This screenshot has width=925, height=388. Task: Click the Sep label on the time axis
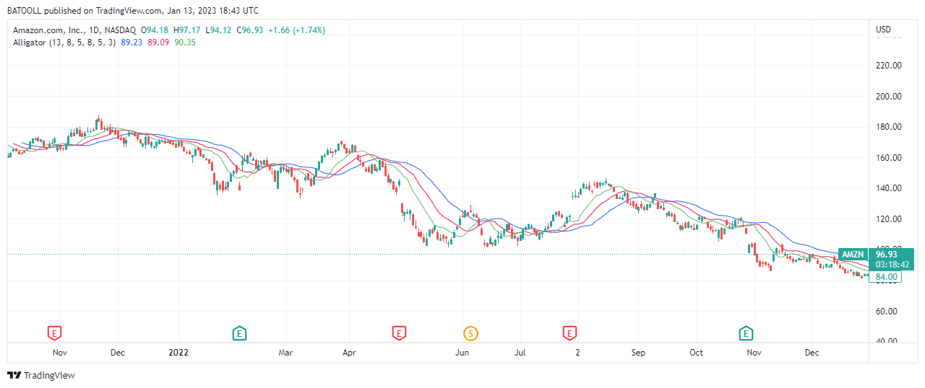[x=638, y=353]
